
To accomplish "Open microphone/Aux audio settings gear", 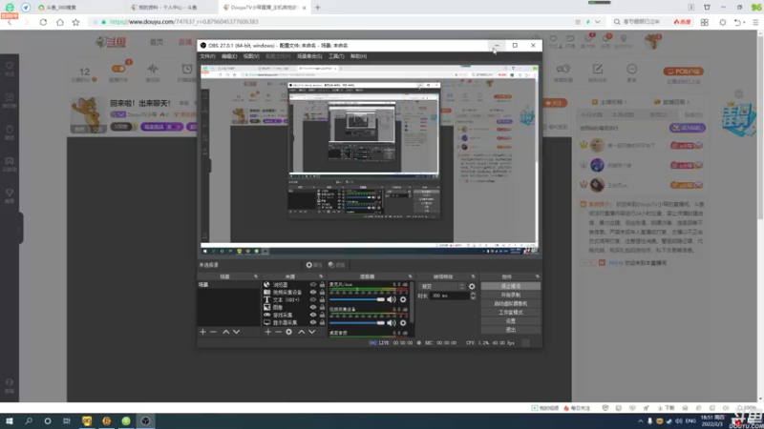I will pos(403,299).
